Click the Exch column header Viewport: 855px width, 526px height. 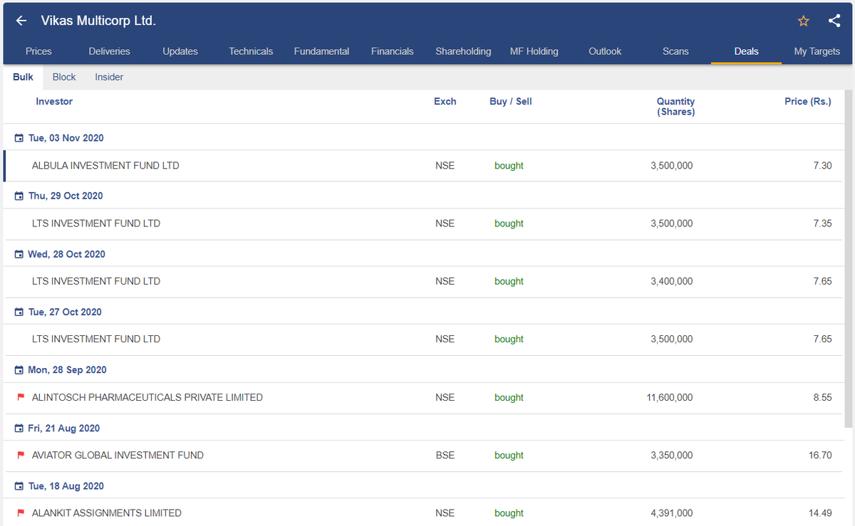[445, 102]
